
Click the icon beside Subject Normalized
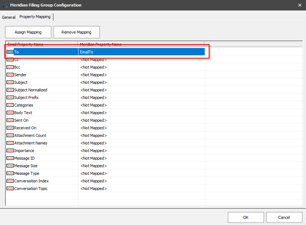point(10,90)
